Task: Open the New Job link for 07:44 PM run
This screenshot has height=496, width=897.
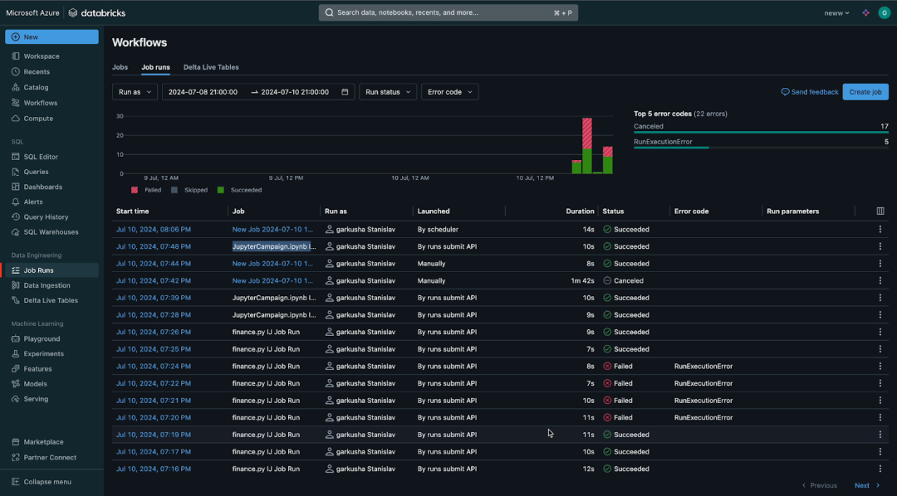Action: click(272, 264)
